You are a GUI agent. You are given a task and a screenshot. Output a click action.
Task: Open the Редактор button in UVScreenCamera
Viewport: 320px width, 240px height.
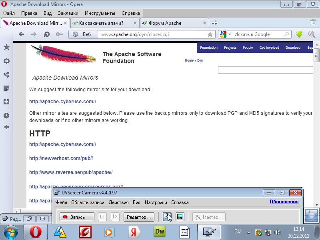point(139,217)
